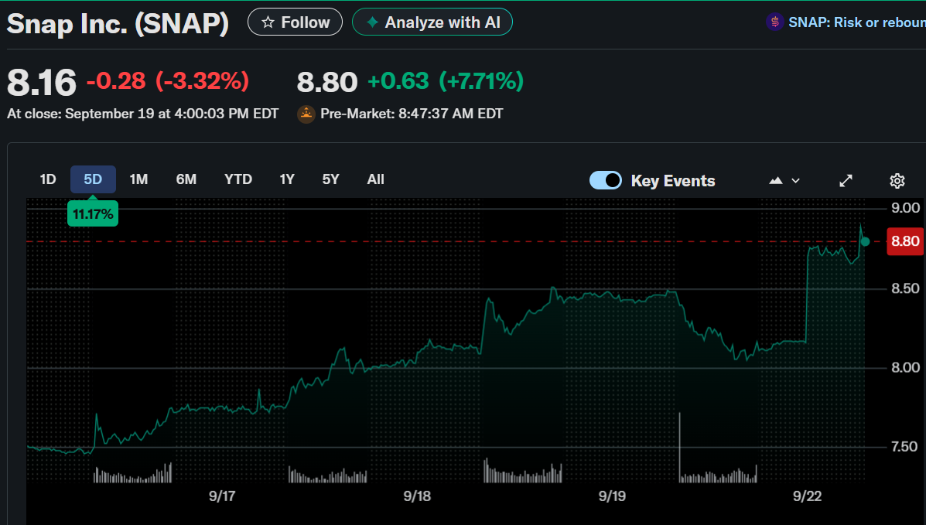
Task: Click the (+7.71%) pre-market percent
Action: [481, 81]
